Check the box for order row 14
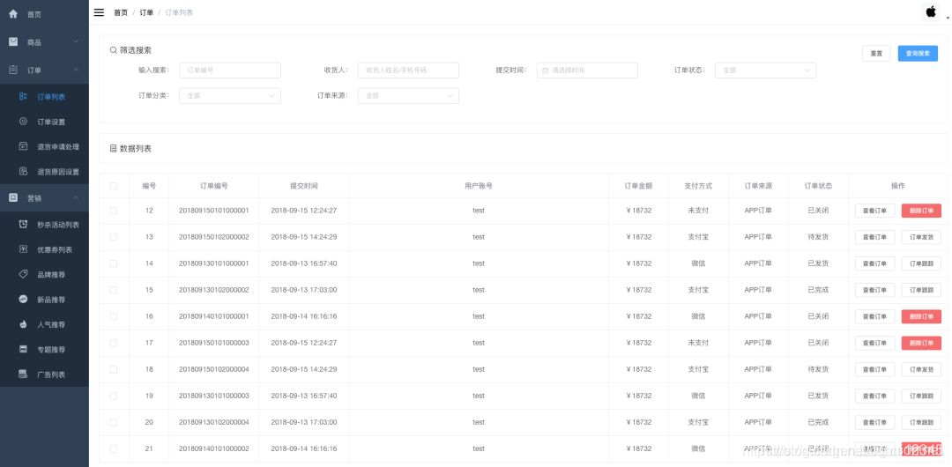952x467 pixels. [x=114, y=263]
